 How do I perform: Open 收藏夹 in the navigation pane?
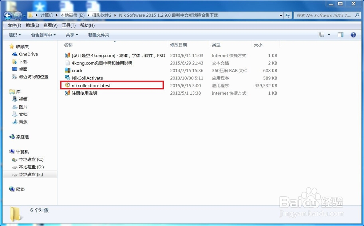coord(22,47)
